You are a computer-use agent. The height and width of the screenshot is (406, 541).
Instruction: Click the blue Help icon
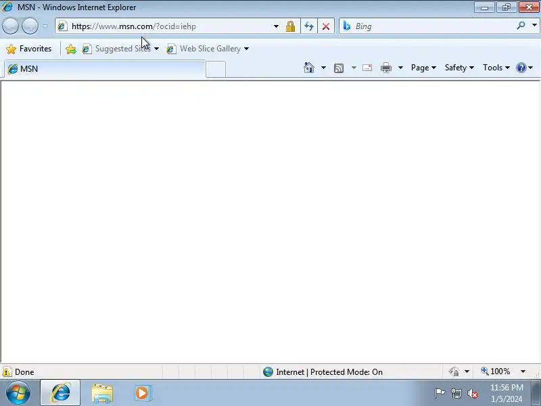[x=521, y=68]
